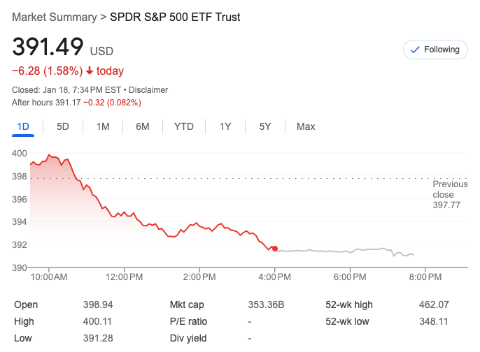Click the red down arrow icon
The image size is (480, 352).
[90, 71]
